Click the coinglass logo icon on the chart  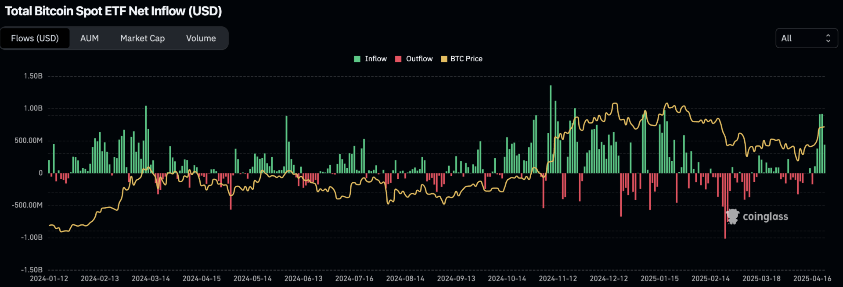point(732,216)
